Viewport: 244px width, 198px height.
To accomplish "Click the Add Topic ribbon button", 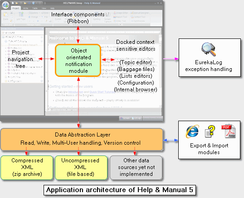I will click(21, 16).
